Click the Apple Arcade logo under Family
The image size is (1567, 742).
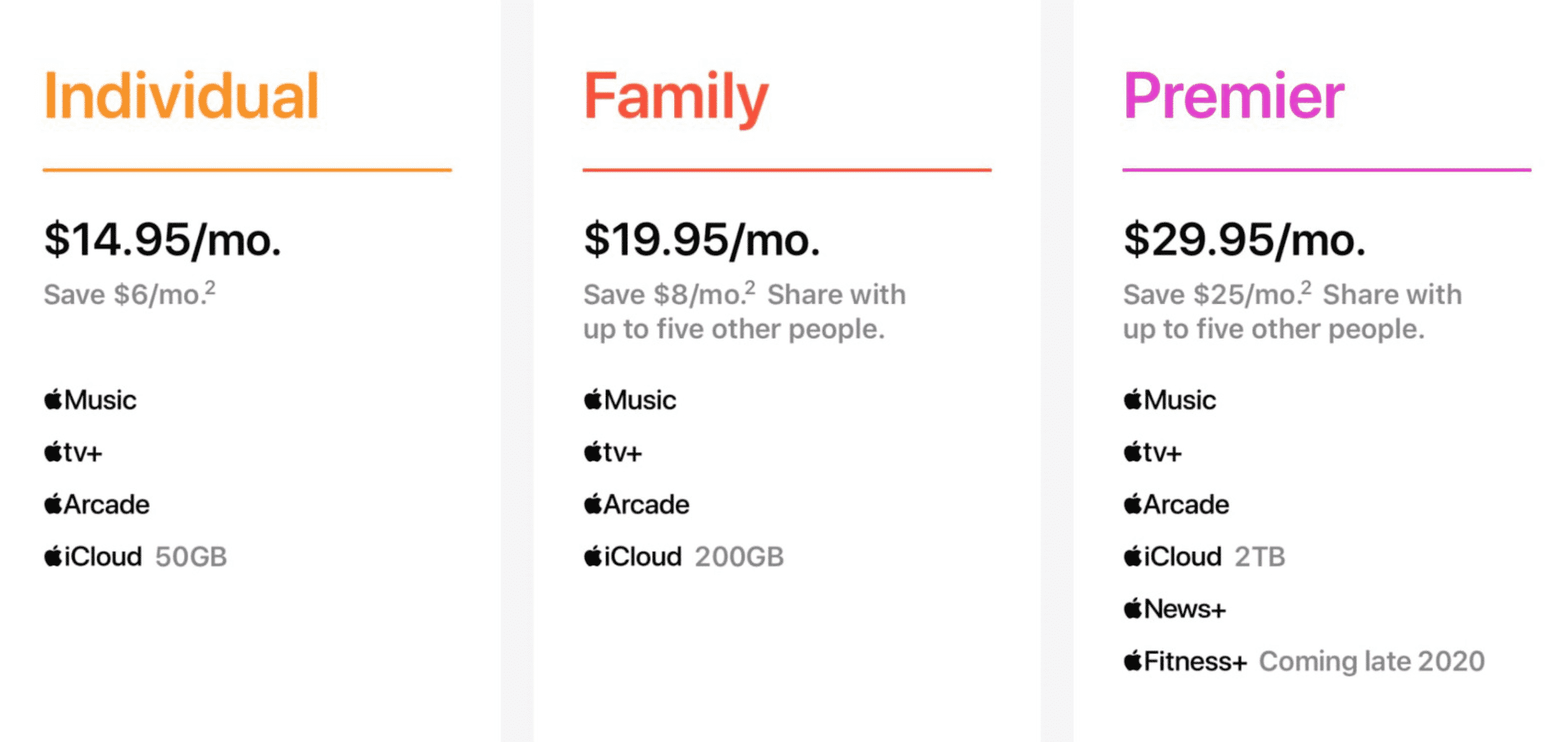click(637, 505)
